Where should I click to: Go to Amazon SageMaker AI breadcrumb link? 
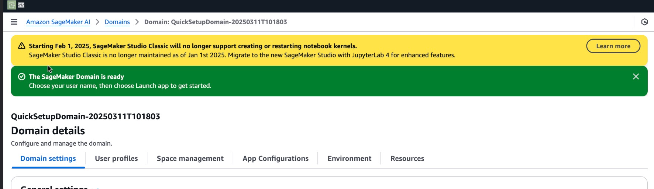58,22
